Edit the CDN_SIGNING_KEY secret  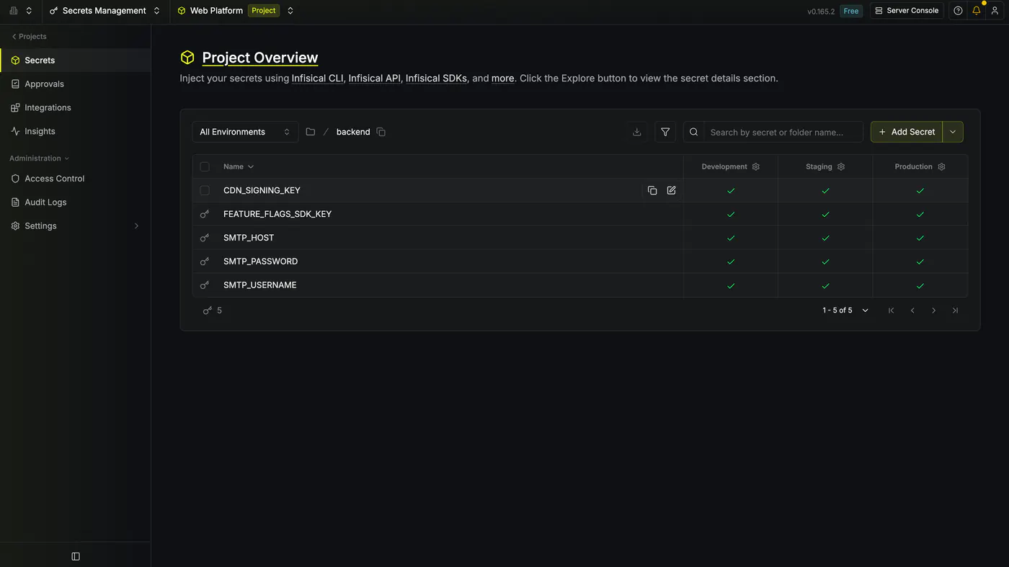click(672, 190)
